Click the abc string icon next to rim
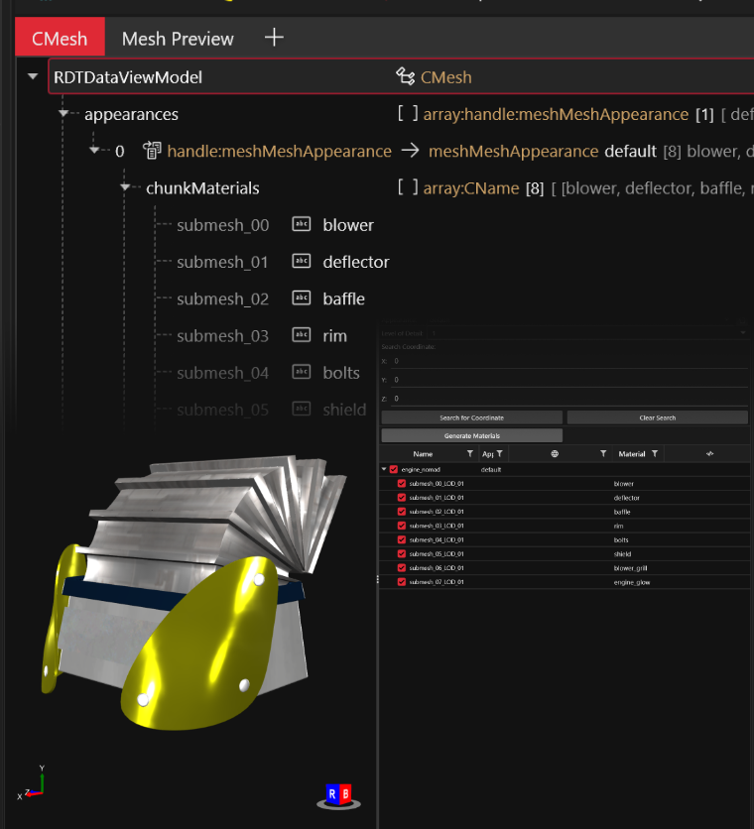The image size is (754, 829). tap(302, 335)
